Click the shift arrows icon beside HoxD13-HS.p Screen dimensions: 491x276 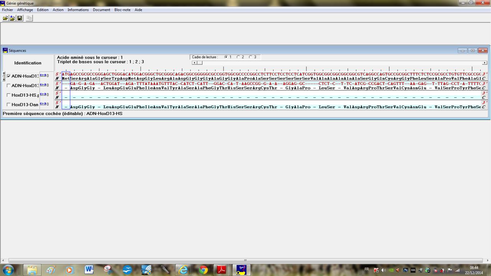(43, 94)
